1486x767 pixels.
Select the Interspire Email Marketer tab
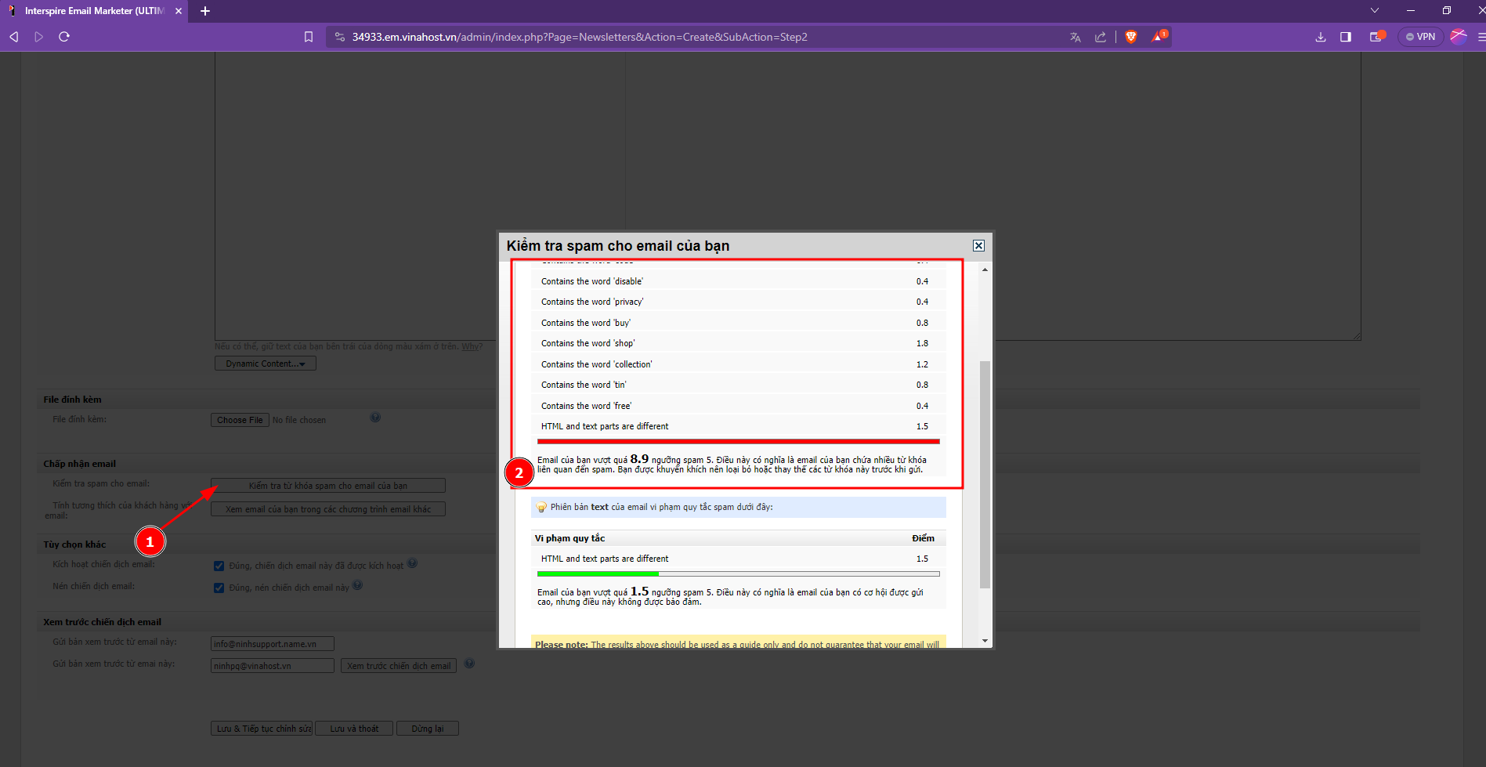pyautogui.click(x=94, y=11)
